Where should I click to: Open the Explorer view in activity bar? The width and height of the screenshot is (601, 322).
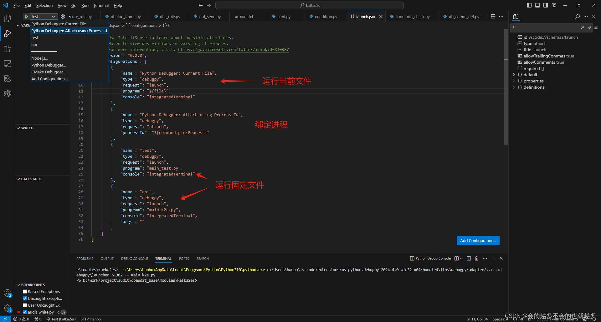(x=7, y=18)
